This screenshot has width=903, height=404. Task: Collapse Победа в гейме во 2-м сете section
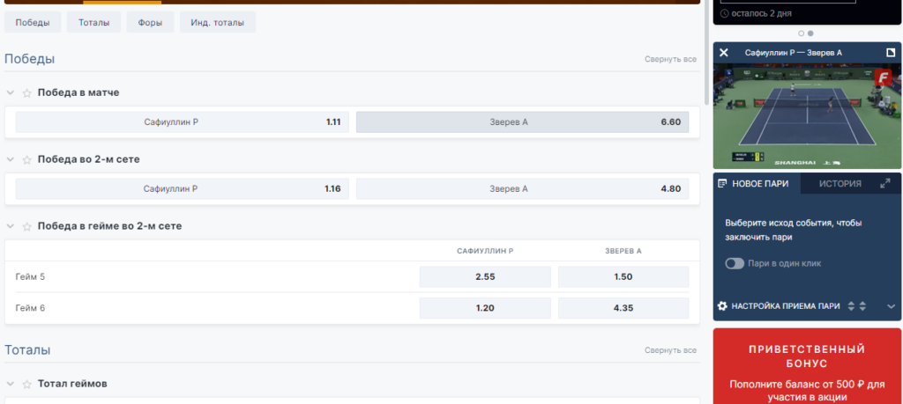point(11,226)
